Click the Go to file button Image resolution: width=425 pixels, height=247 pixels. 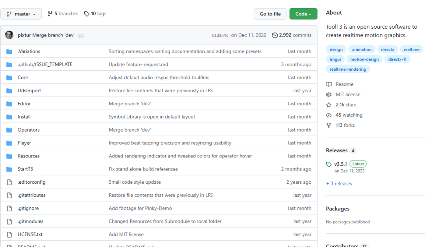coord(270,13)
